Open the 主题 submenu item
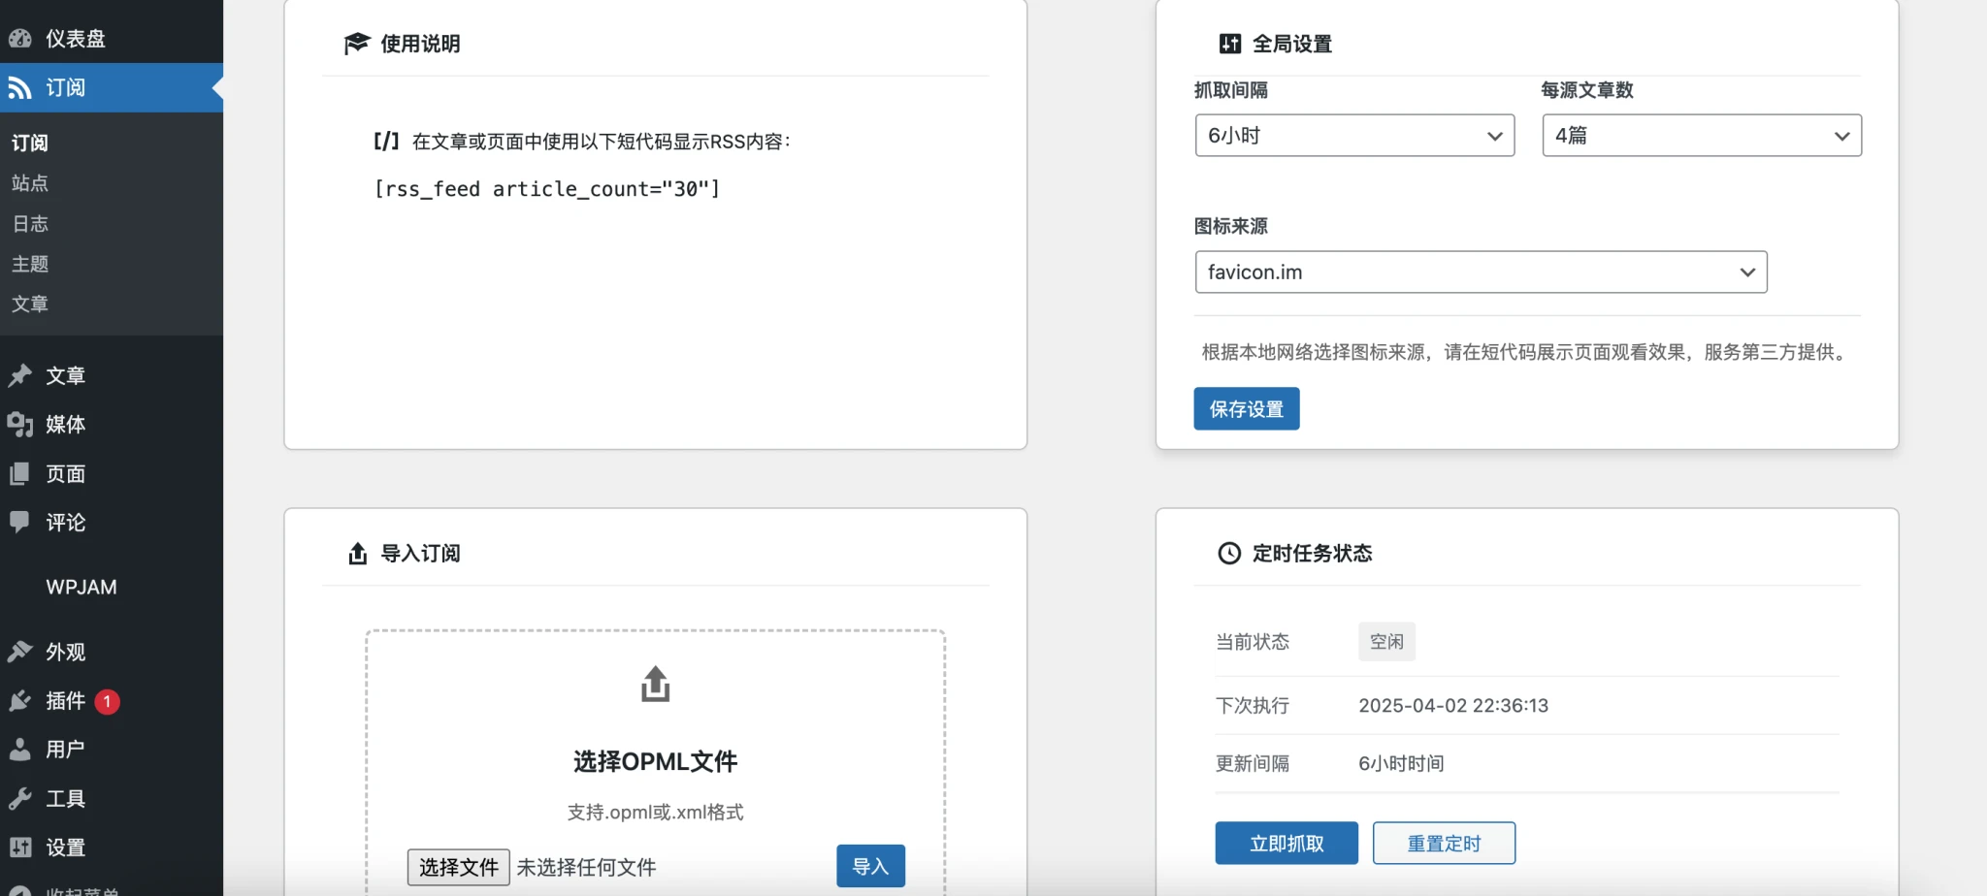This screenshot has height=896, width=1987. [30, 264]
